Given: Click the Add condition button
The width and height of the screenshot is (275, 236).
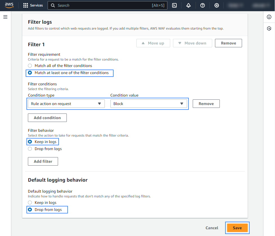Looking at the screenshot, I should [x=47, y=118].
